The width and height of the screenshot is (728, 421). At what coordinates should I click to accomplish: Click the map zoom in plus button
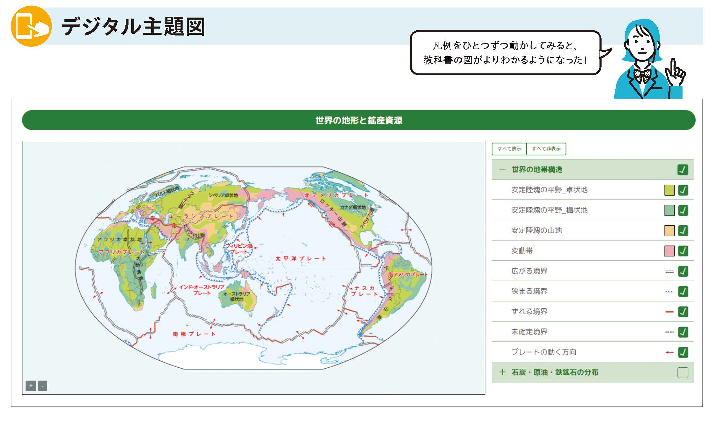(x=31, y=386)
